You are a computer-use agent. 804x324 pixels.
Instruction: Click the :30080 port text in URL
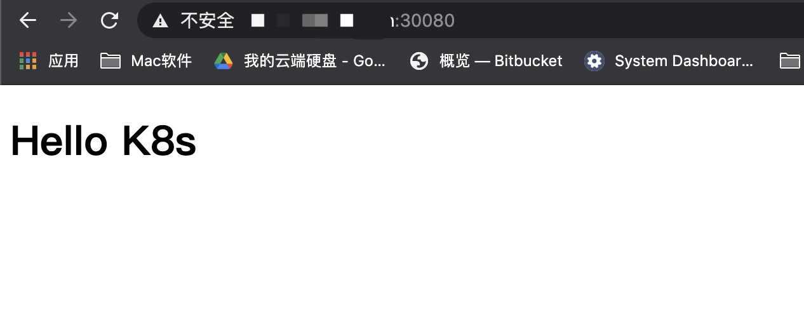pos(425,21)
